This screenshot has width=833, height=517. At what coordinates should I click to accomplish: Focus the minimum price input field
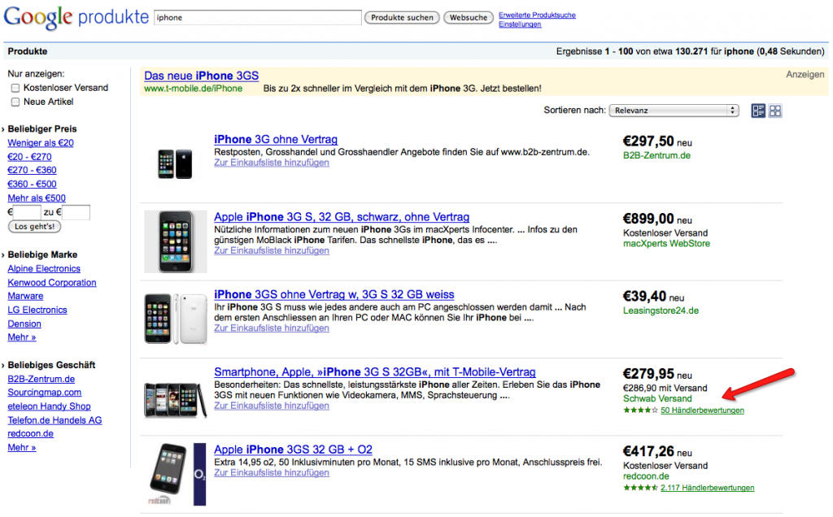[x=27, y=212]
